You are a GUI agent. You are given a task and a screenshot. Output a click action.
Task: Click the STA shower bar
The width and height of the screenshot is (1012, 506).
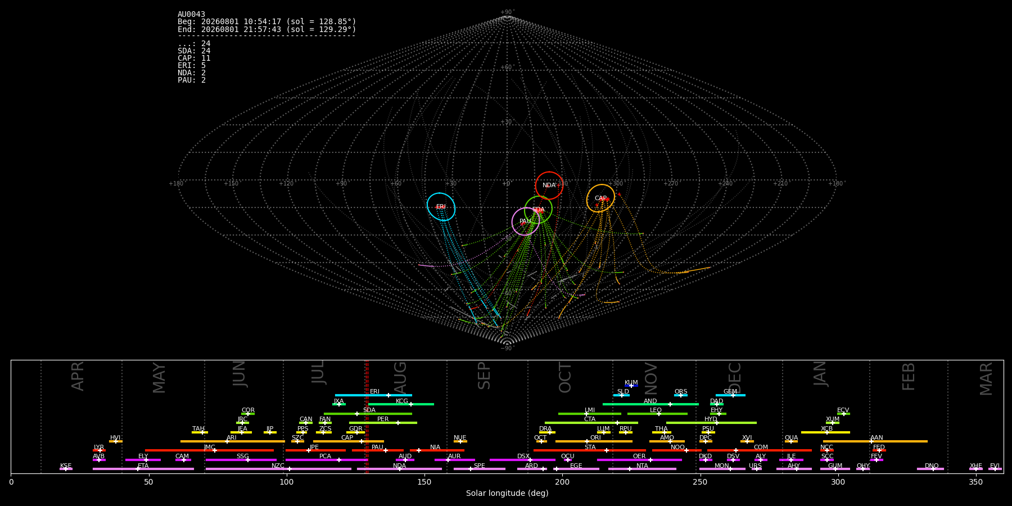[590, 450]
